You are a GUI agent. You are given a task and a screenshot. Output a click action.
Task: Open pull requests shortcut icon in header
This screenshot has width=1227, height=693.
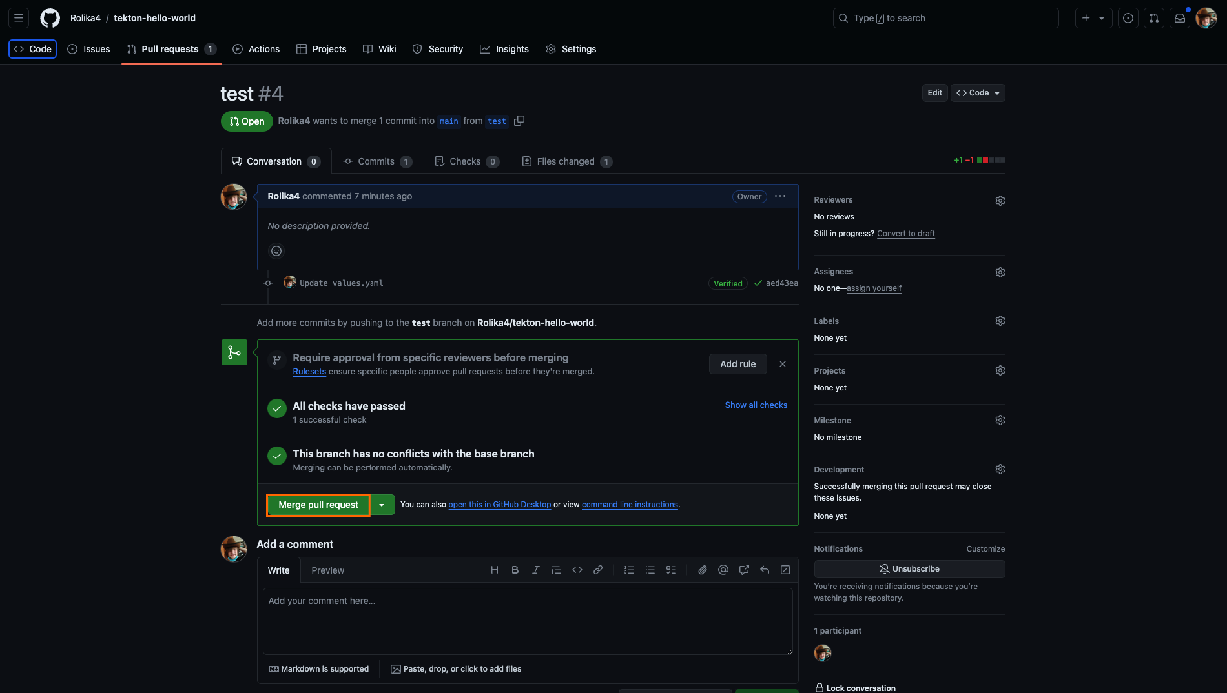click(x=1154, y=18)
